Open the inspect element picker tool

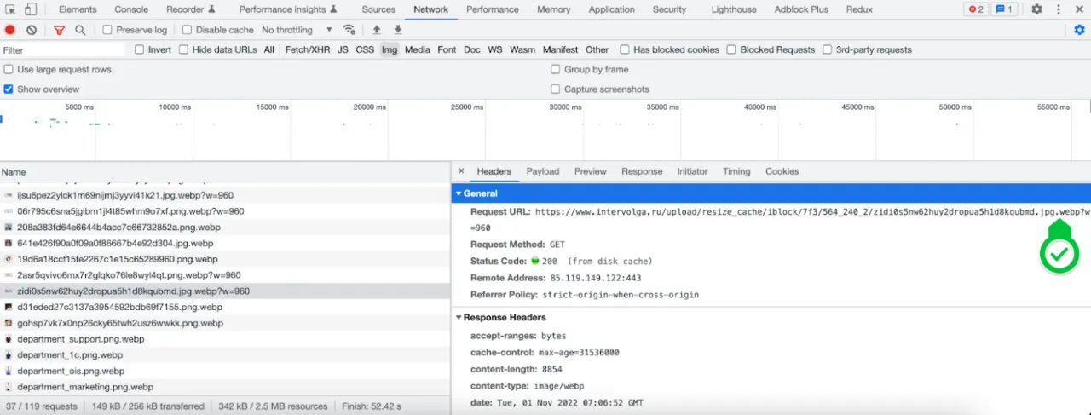[x=10, y=9]
